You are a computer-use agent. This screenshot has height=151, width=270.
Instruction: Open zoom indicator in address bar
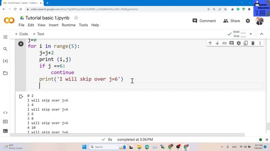pos(214,9)
